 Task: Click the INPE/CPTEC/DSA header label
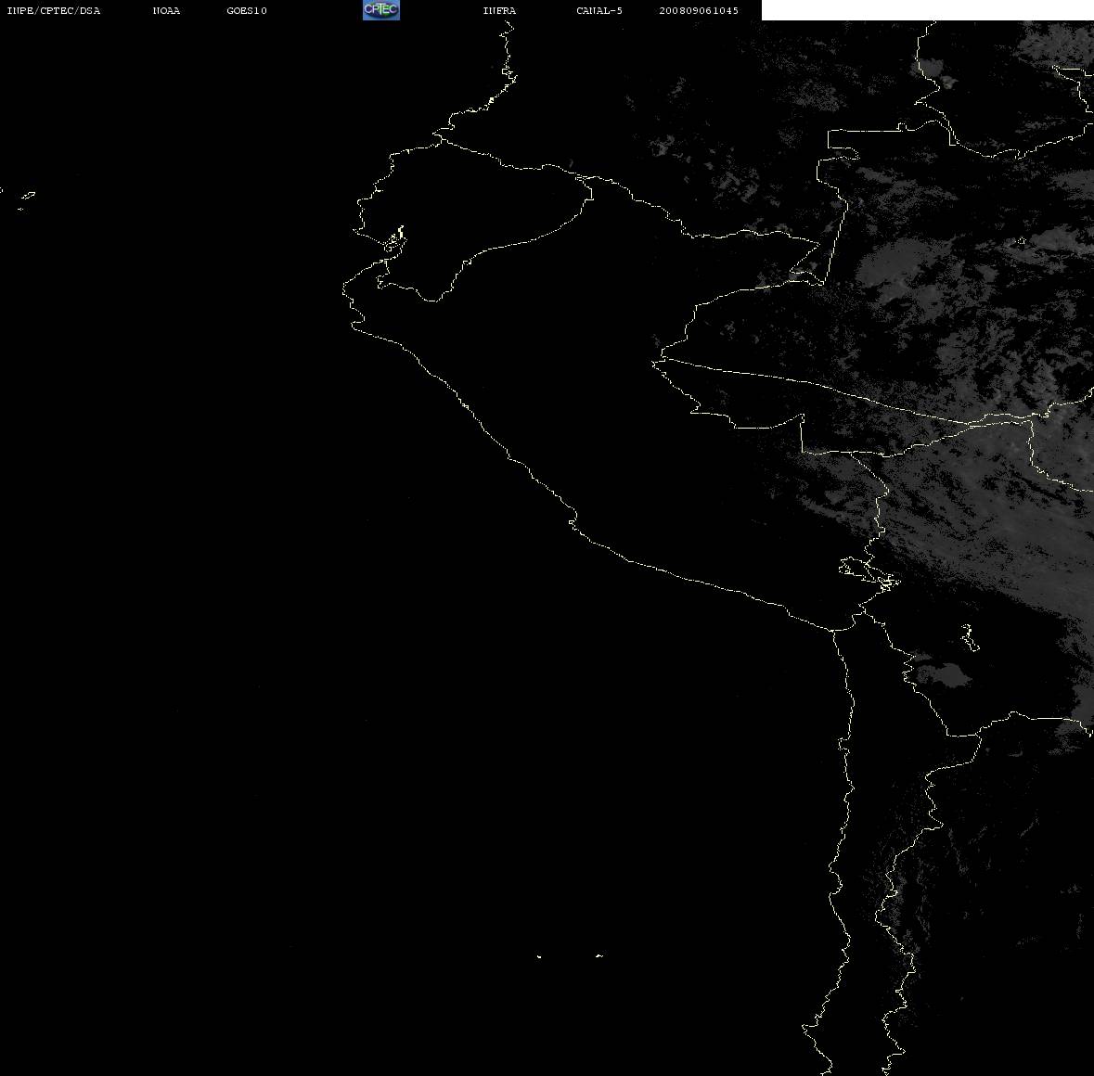point(54,10)
